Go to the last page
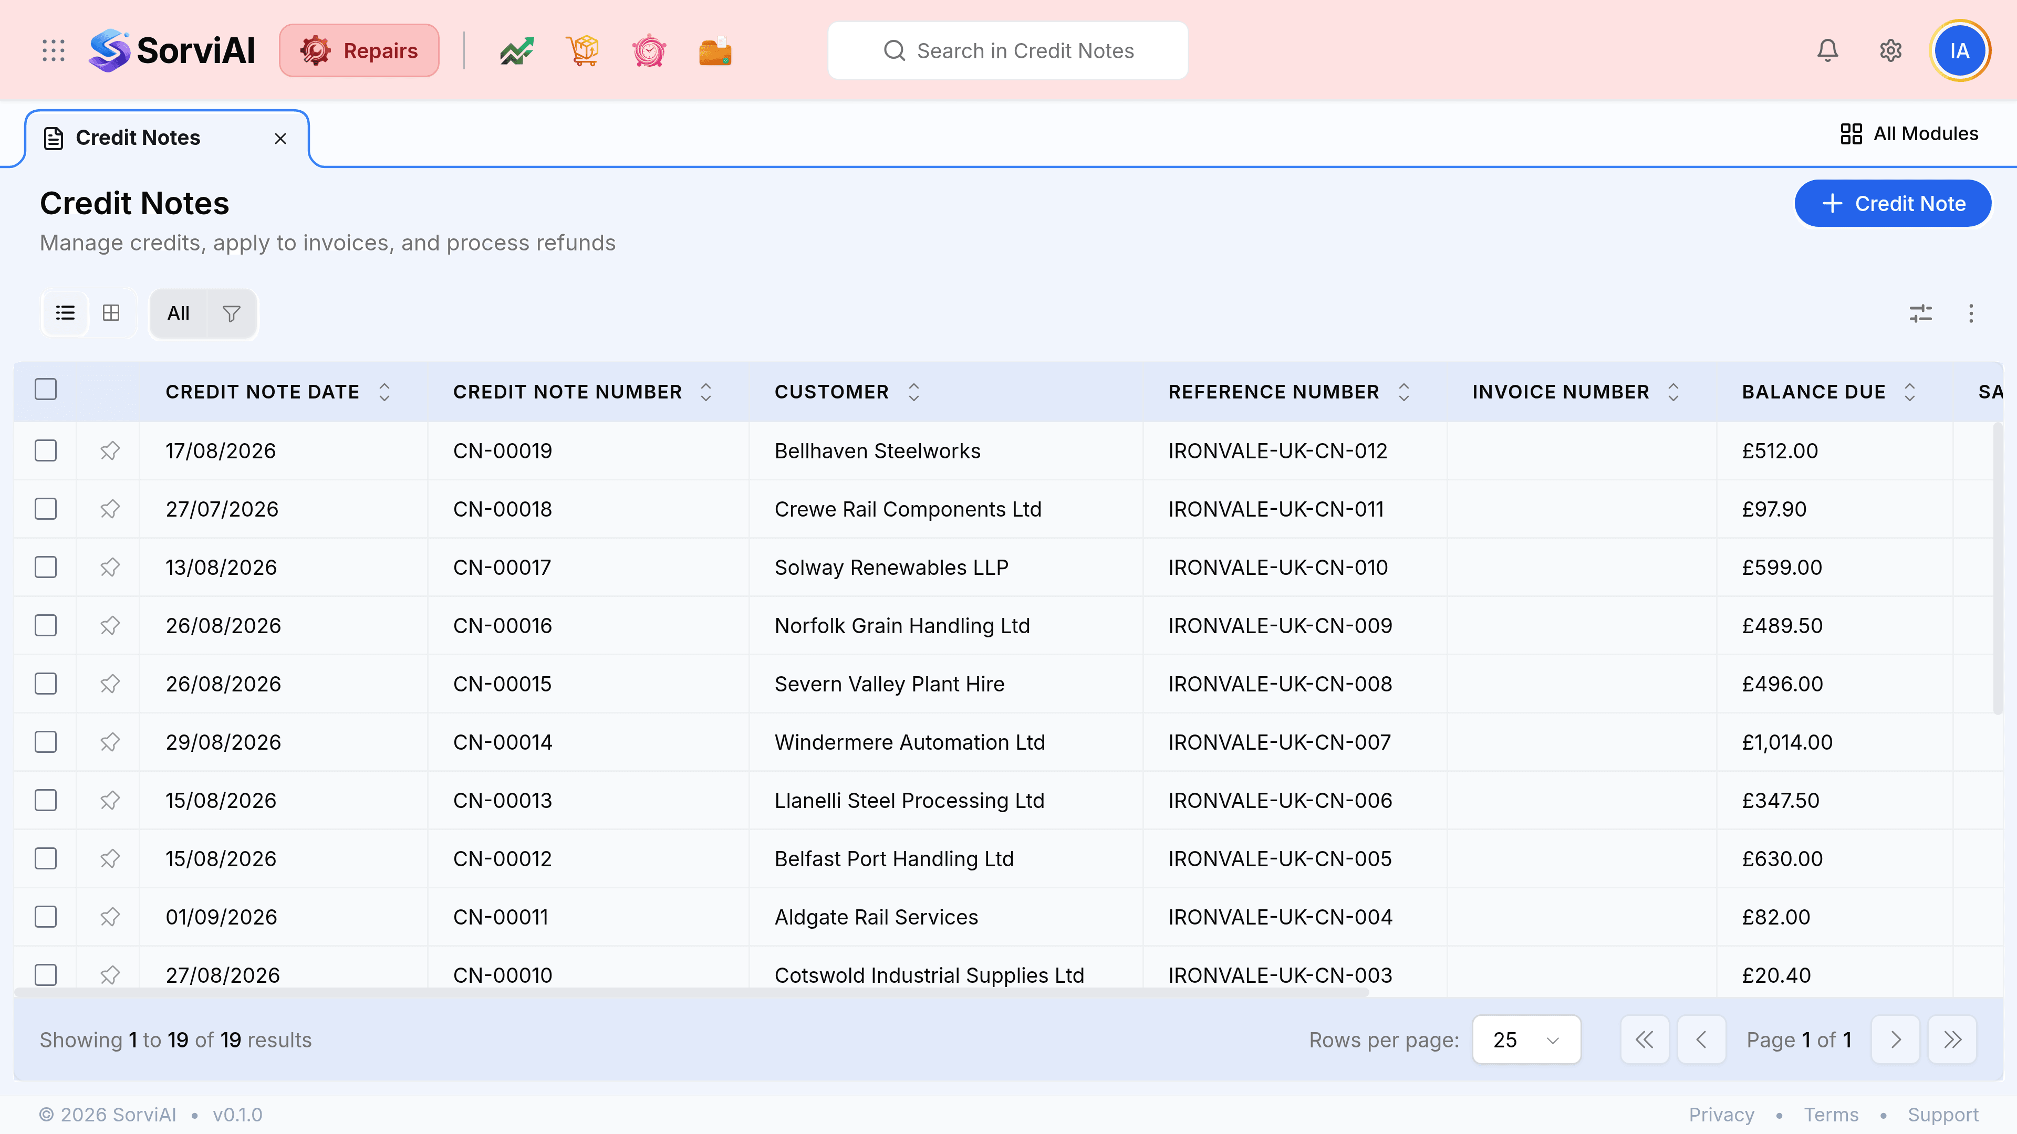2017x1134 pixels. point(1952,1040)
